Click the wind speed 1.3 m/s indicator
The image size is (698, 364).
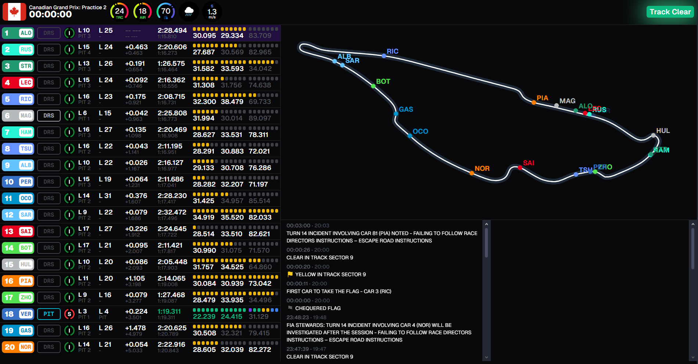pyautogui.click(x=212, y=11)
